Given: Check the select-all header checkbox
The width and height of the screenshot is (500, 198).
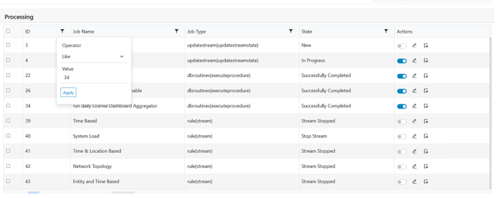Looking at the screenshot, I should pyautogui.click(x=8, y=31).
